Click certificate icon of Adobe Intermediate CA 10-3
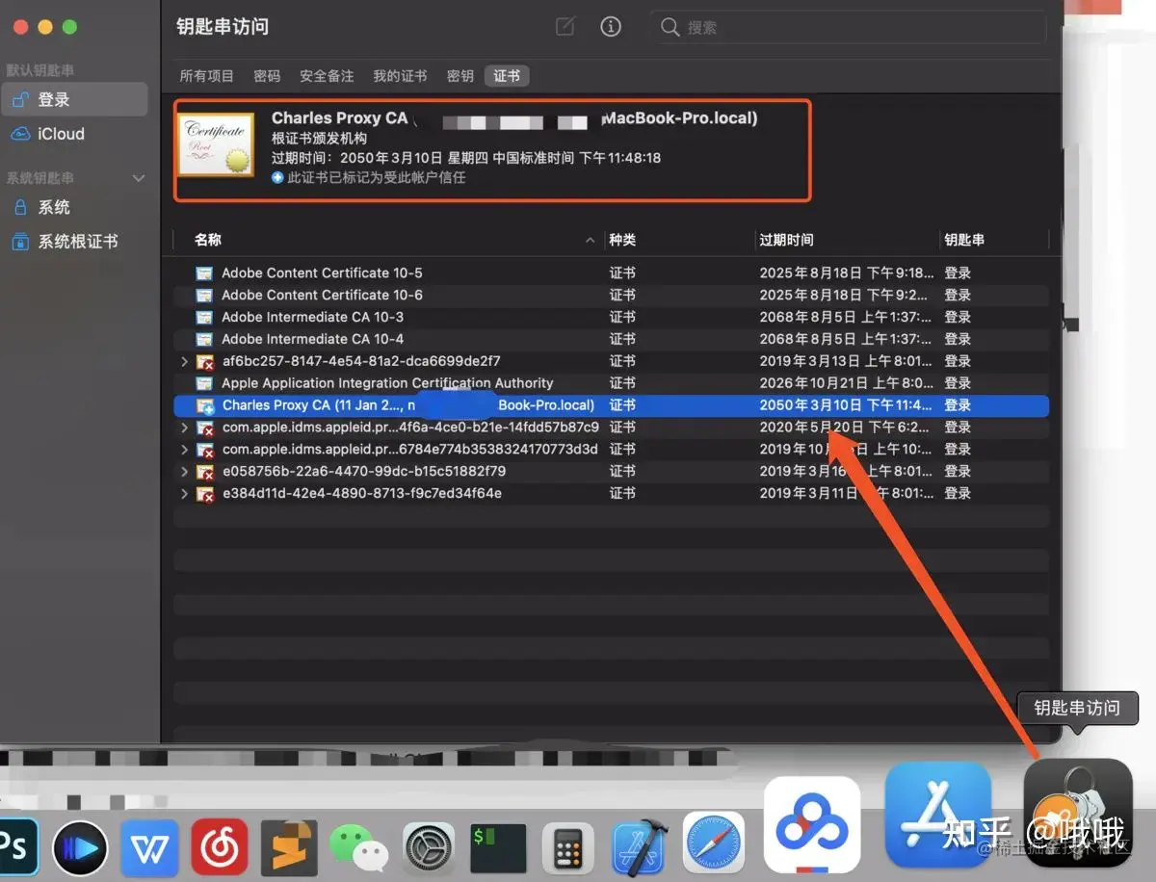Screen dimensions: 1156x882 click(x=204, y=317)
